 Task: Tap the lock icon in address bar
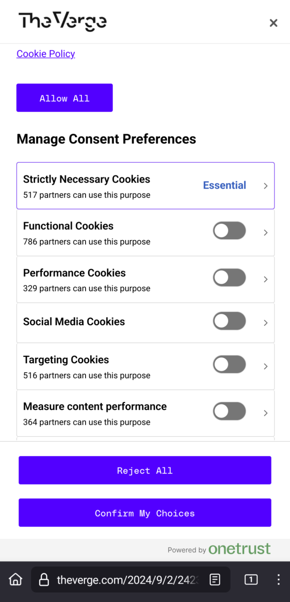(x=44, y=579)
